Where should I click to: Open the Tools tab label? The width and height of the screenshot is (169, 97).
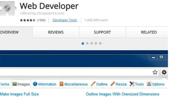[x=139, y=84]
